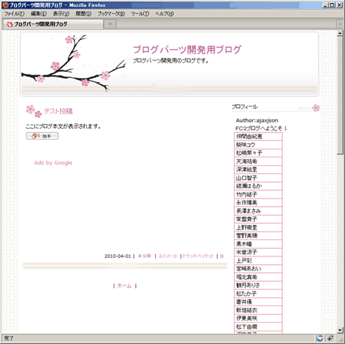Select 仲間由紀恵 in the name list
The image size is (345, 344).
(x=258, y=136)
